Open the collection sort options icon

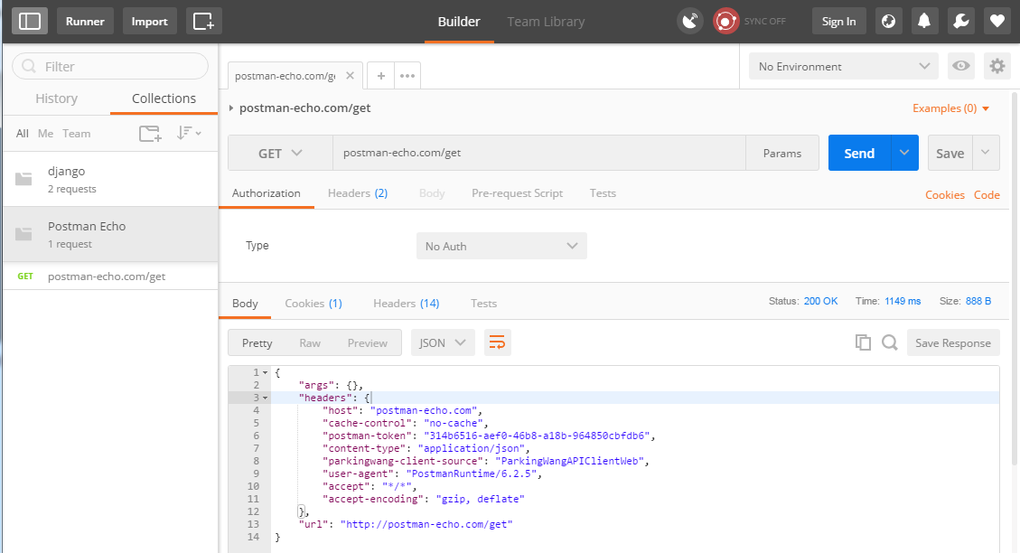[x=189, y=134]
